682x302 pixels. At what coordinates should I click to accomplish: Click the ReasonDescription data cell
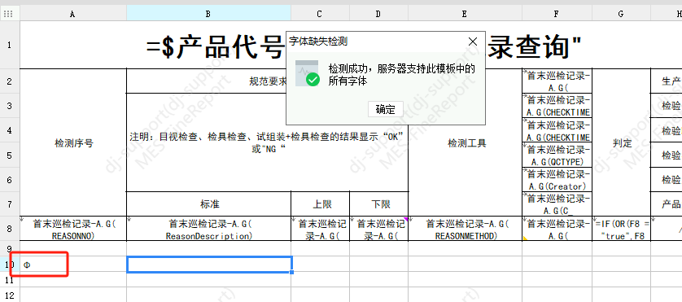point(209,229)
